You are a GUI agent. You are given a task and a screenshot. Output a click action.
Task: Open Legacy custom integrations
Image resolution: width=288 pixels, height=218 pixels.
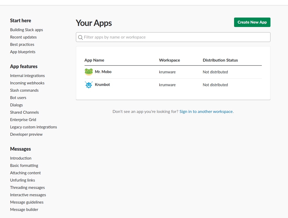tap(34, 127)
